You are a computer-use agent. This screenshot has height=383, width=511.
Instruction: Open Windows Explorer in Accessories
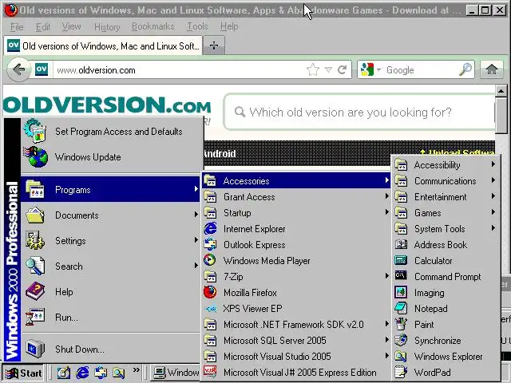point(446,357)
